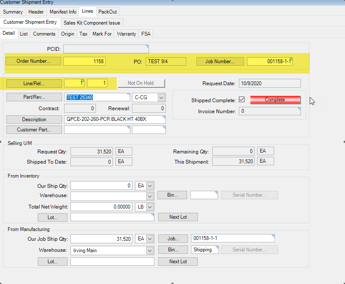Open the Line/Rel... lookup button
This screenshot has width=345, height=284.
click(34, 84)
